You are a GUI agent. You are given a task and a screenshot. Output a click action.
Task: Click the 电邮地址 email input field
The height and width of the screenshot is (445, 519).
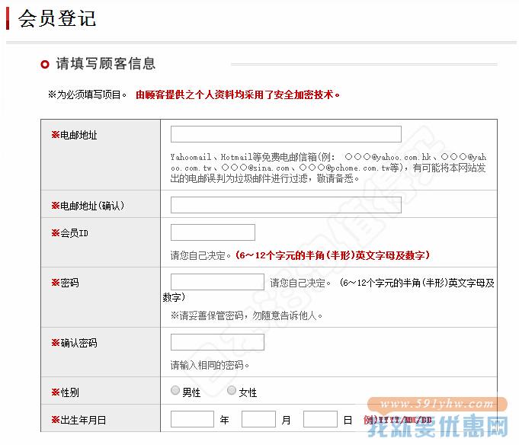coord(286,134)
